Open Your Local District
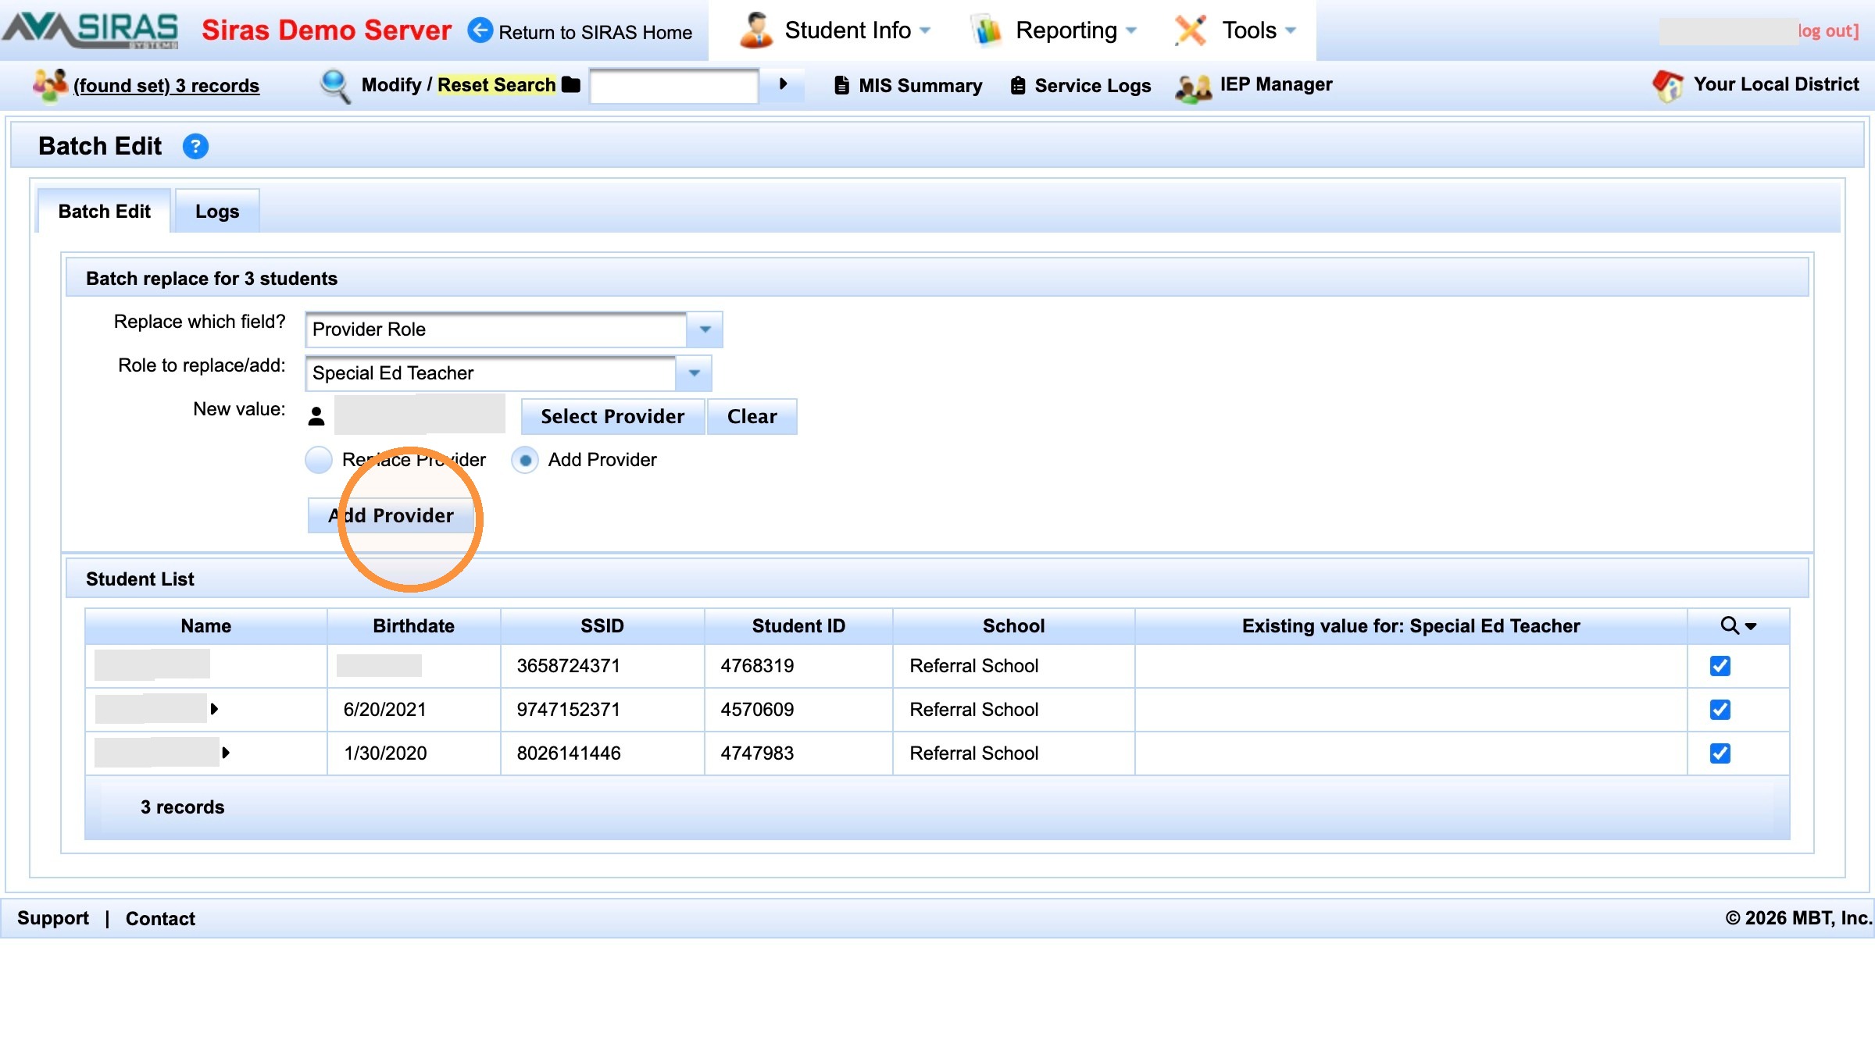Screen dimensions: 1875x1047 coord(1776,84)
